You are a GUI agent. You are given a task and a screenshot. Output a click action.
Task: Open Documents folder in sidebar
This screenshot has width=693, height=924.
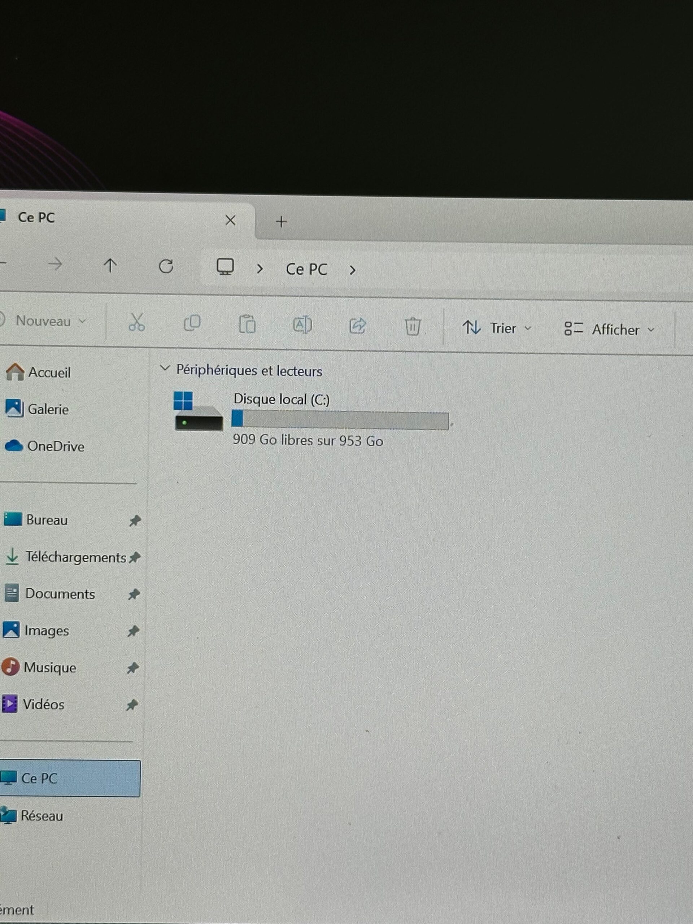click(x=50, y=594)
